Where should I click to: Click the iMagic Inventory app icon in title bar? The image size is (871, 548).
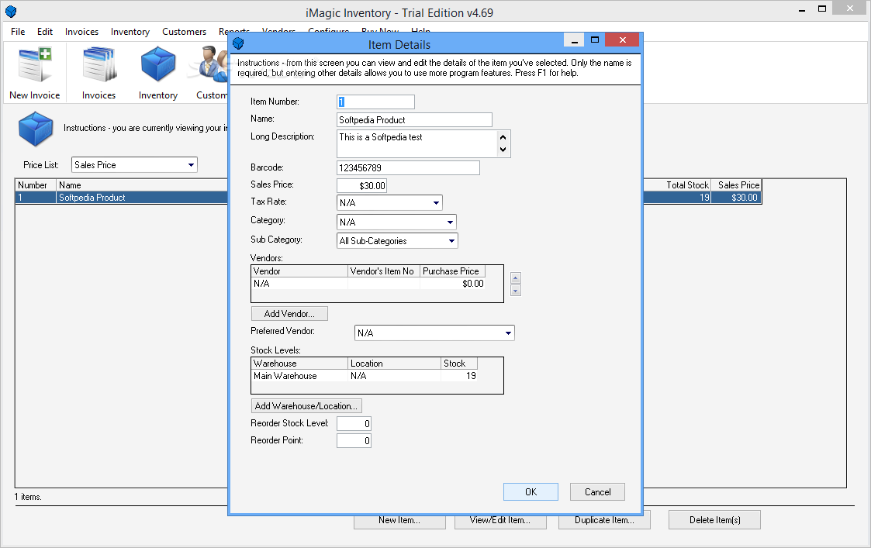(11, 12)
